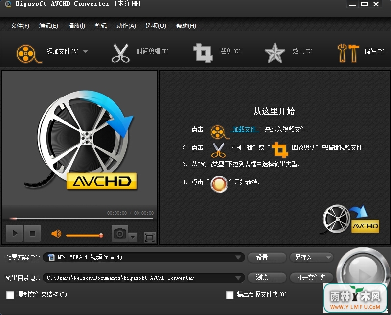
Task: Click the MP4 file type icon in profile field
Action: [x=51, y=257]
